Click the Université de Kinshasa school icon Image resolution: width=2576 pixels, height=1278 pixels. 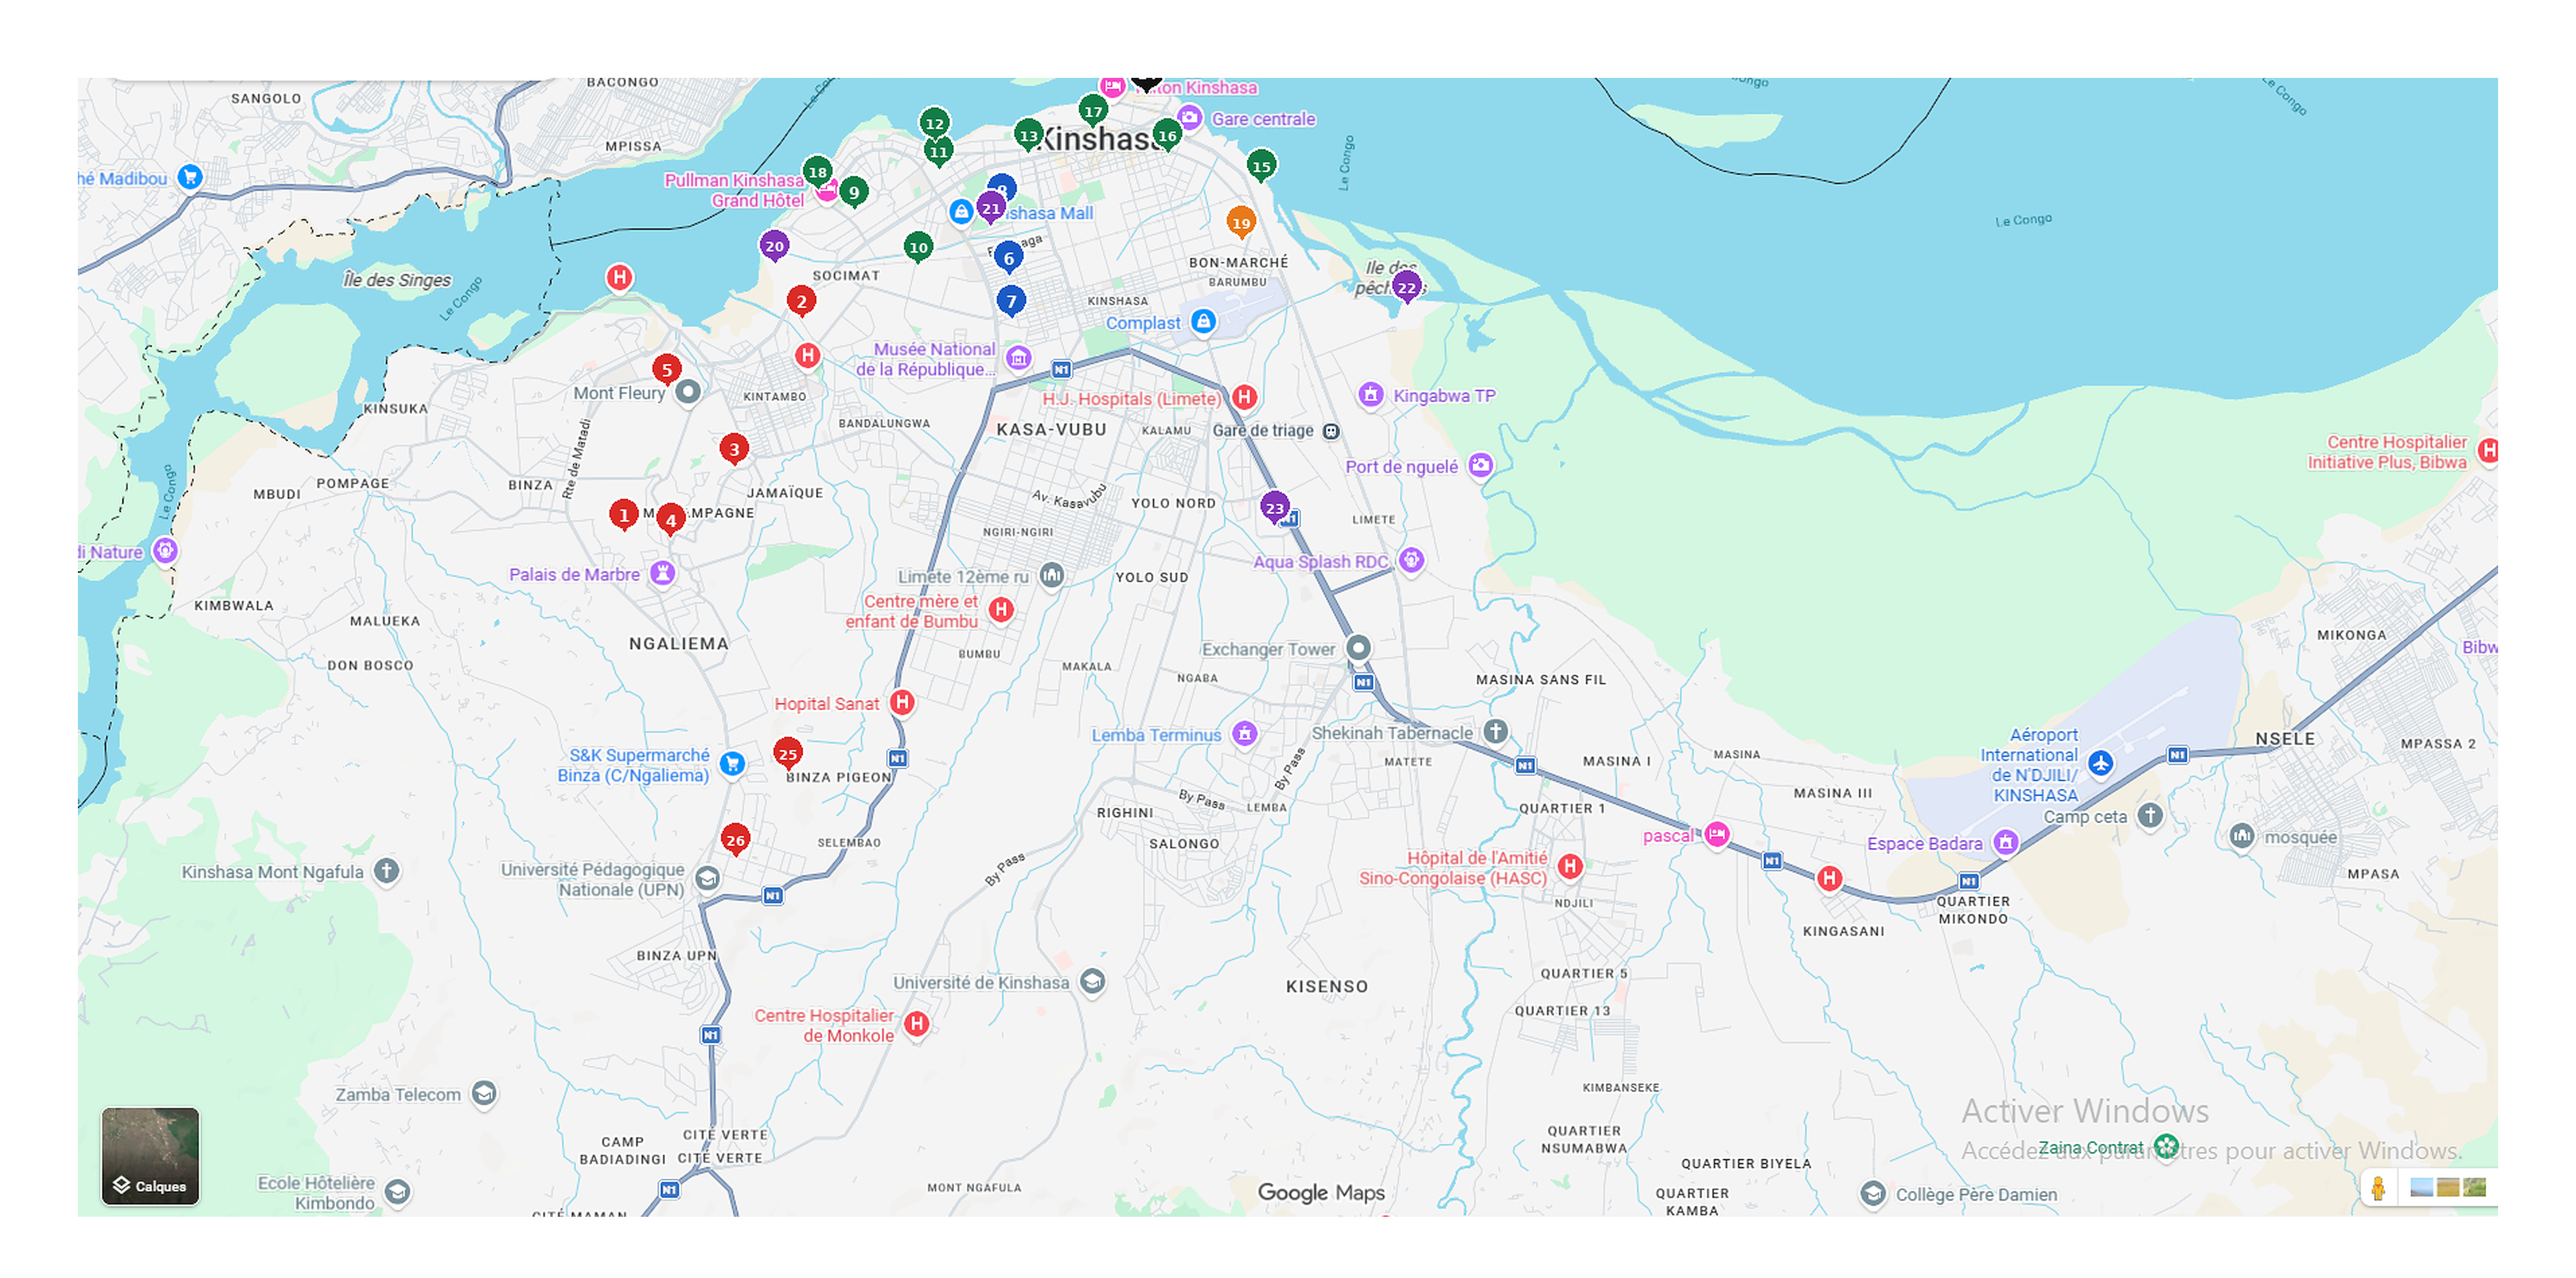click(1093, 982)
